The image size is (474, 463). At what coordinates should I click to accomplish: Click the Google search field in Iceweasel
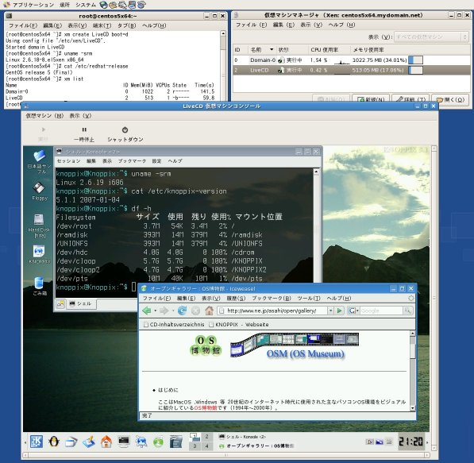pyautogui.click(x=381, y=311)
